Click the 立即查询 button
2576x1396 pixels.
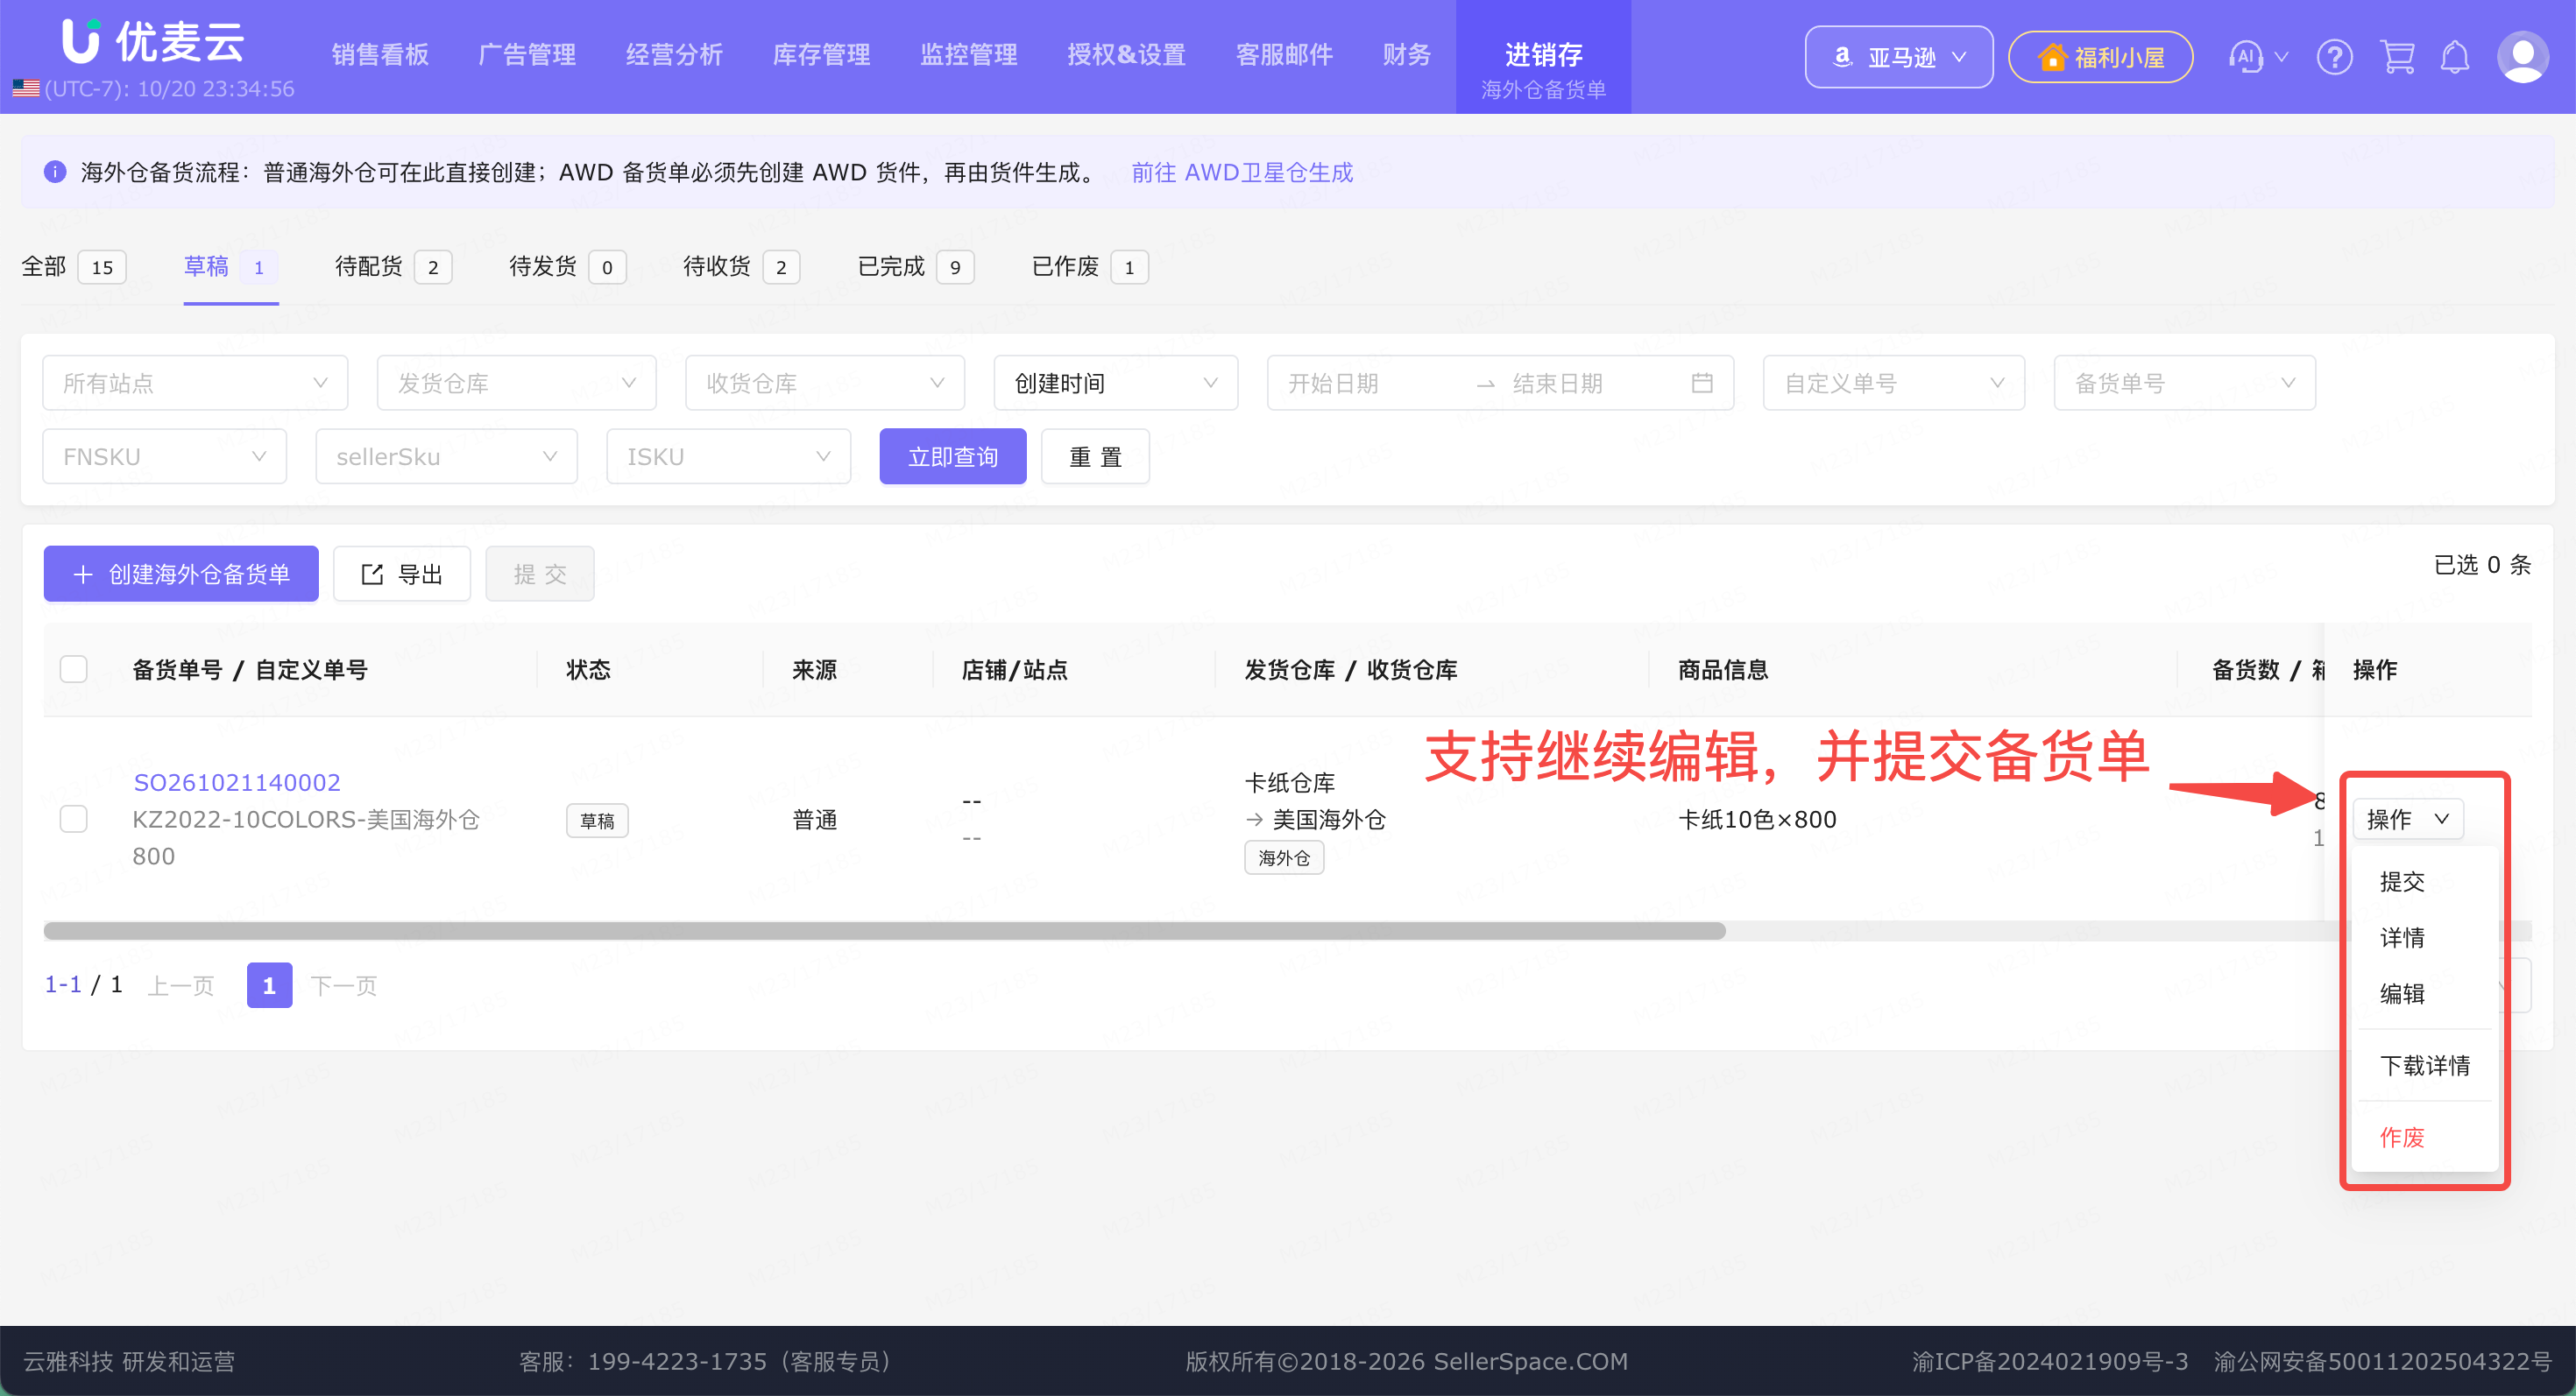[952, 456]
